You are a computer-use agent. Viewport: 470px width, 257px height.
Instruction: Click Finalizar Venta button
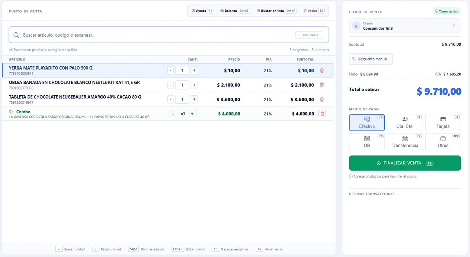(405, 163)
